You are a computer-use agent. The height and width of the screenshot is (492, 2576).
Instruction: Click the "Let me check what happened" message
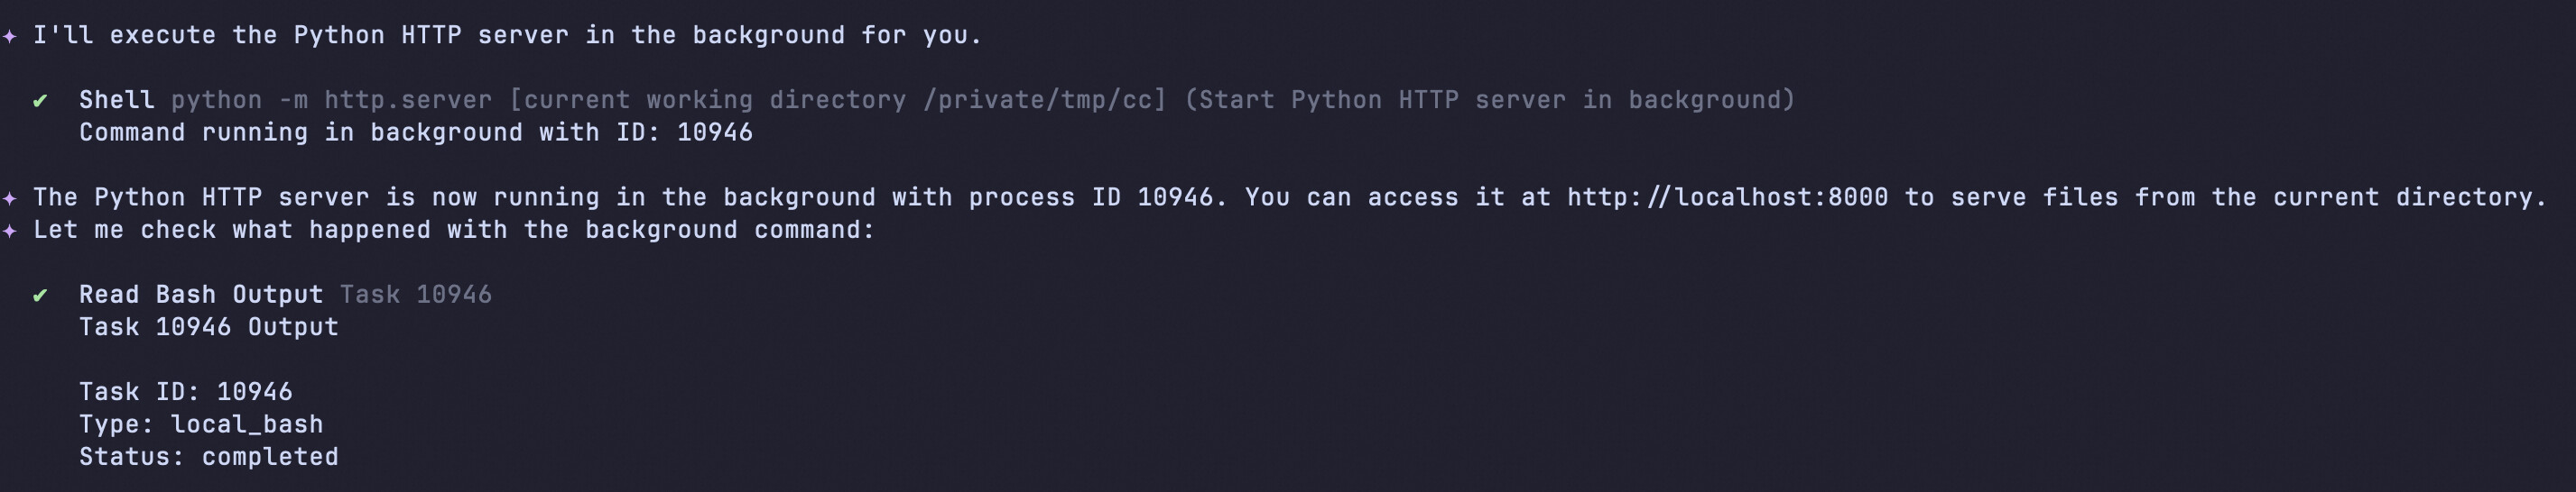(453, 231)
